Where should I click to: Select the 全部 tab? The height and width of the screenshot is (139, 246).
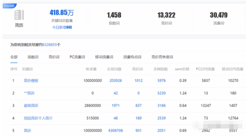coord(14,57)
